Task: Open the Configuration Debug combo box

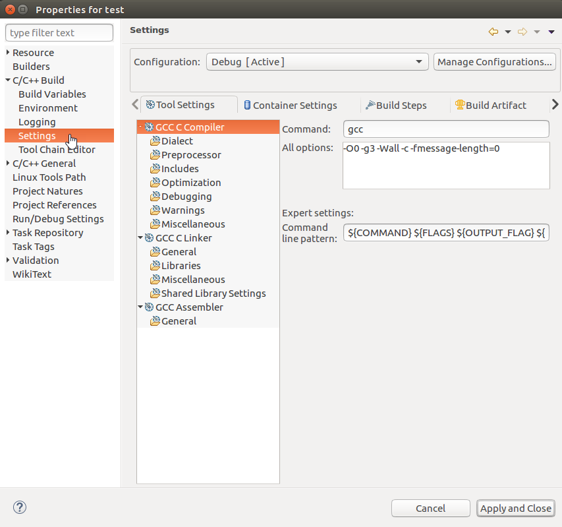Action: click(317, 62)
